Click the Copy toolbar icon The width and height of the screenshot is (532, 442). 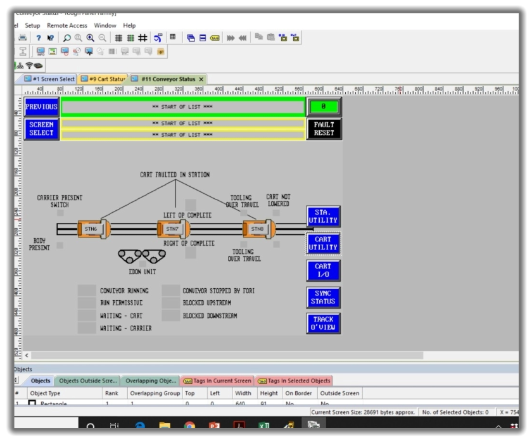click(259, 37)
